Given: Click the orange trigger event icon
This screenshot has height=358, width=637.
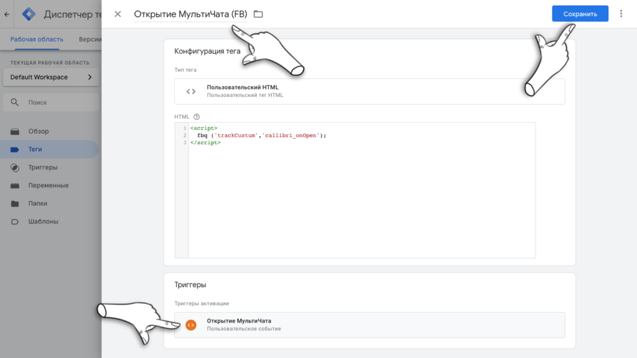Looking at the screenshot, I should (191, 324).
